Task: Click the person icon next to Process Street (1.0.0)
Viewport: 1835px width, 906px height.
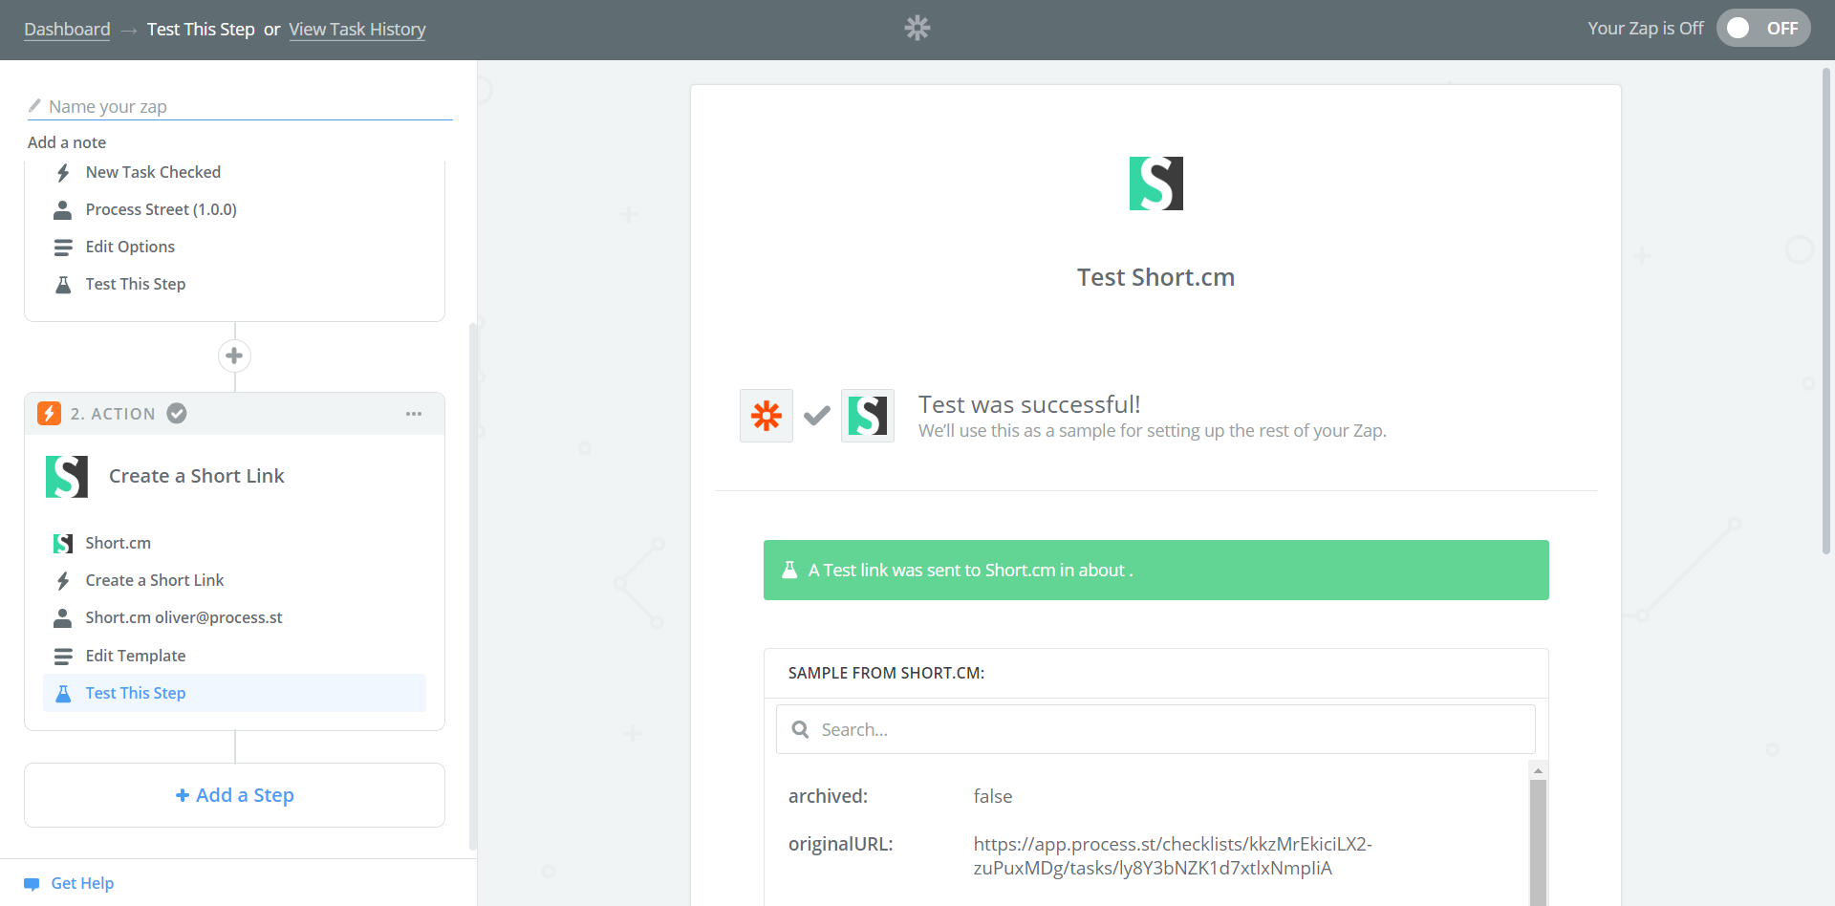Action: [63, 209]
